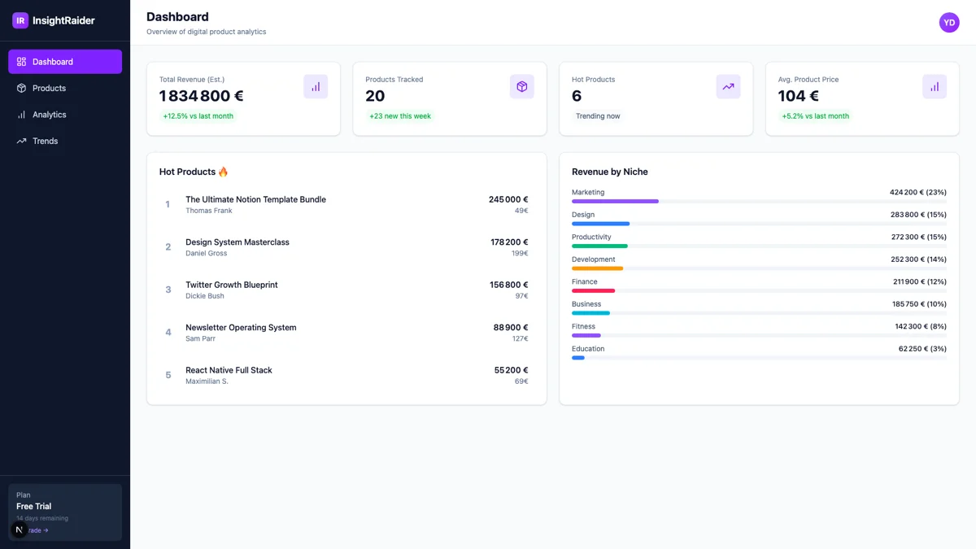Select Dashboard in the navigation menu
This screenshot has width=976, height=549.
(x=52, y=61)
